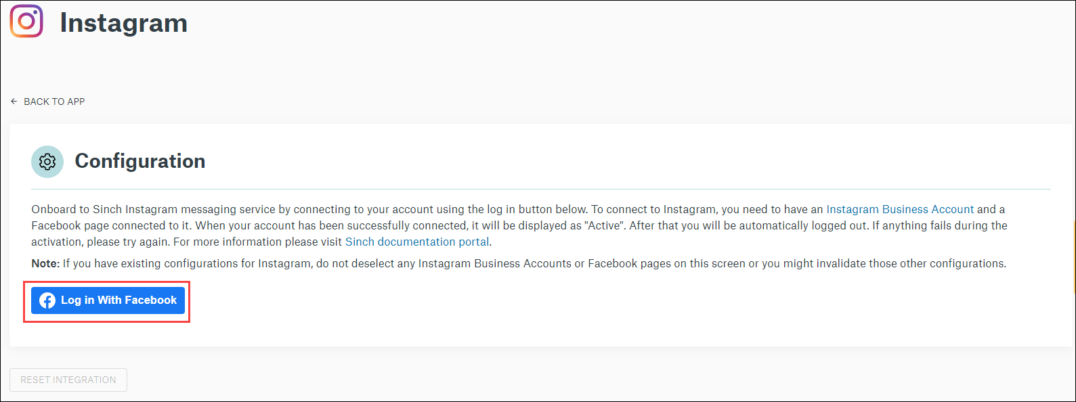Navigate back using "BACK TO APP"

click(x=53, y=101)
